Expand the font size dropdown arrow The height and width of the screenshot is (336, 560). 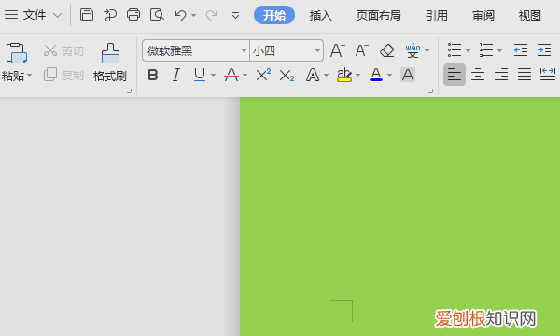pos(317,50)
